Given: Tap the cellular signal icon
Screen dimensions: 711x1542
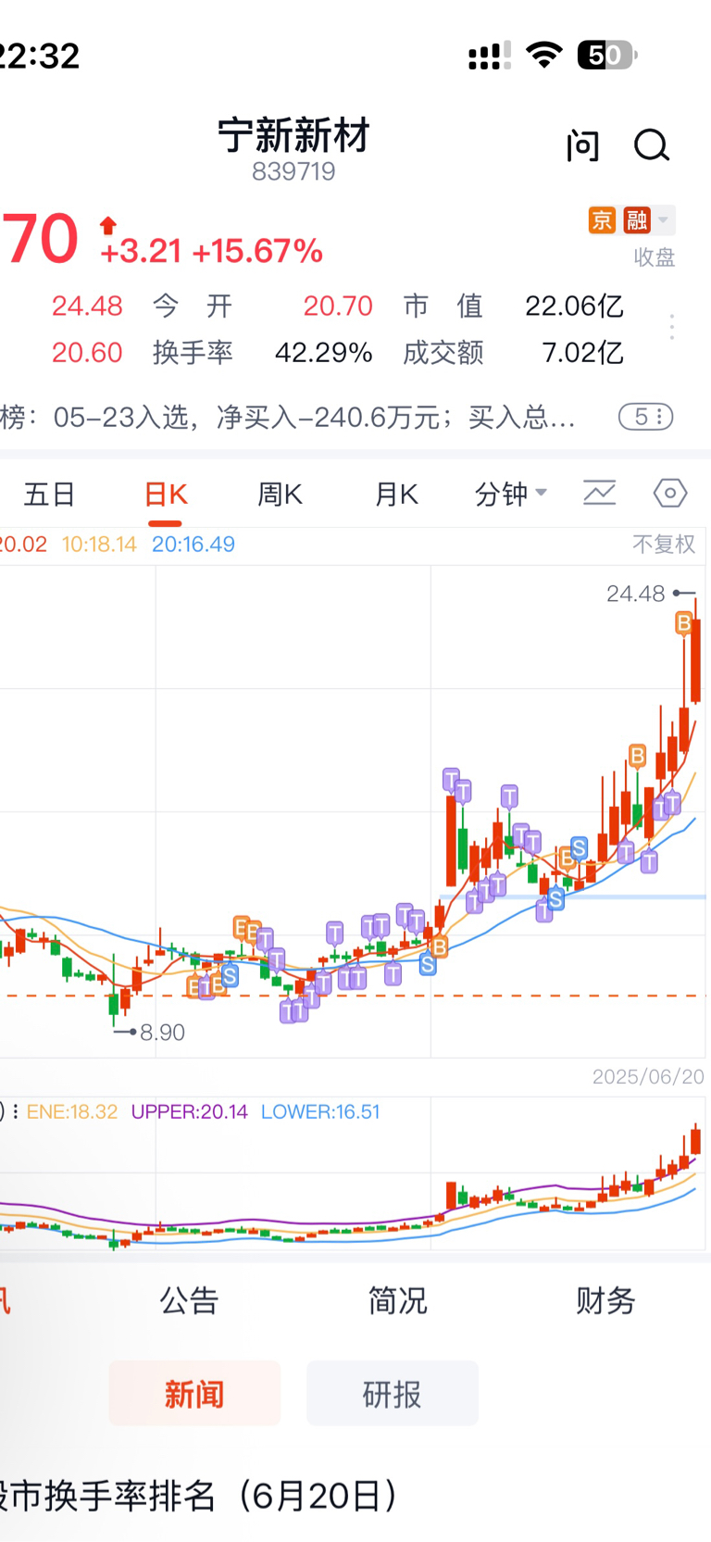Looking at the screenshot, I should point(490,56).
